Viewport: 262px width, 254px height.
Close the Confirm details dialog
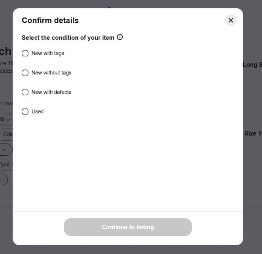[231, 20]
